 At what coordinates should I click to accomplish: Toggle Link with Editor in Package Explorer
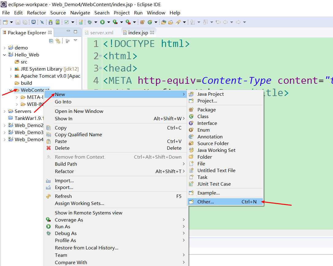[x=58, y=41]
